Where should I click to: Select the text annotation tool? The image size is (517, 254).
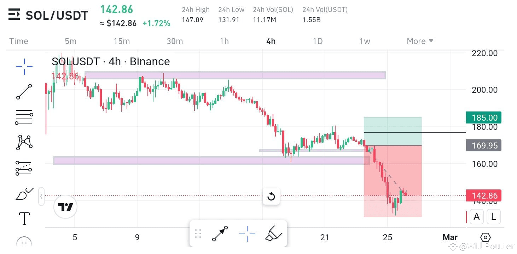click(x=24, y=218)
